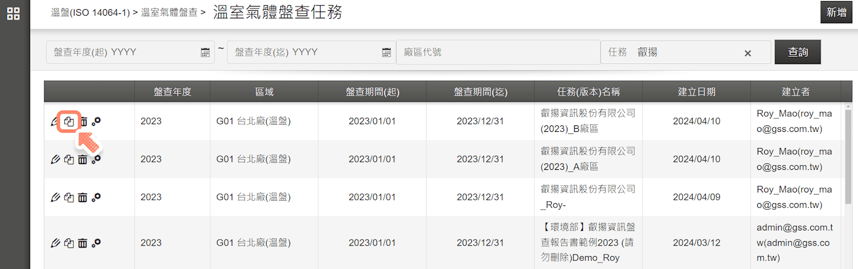858x269 pixels.
Task: Sort by 建立日期 column header
Action: pyautogui.click(x=697, y=92)
